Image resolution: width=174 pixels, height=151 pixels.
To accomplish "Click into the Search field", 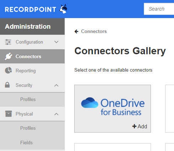I will click(x=159, y=9).
